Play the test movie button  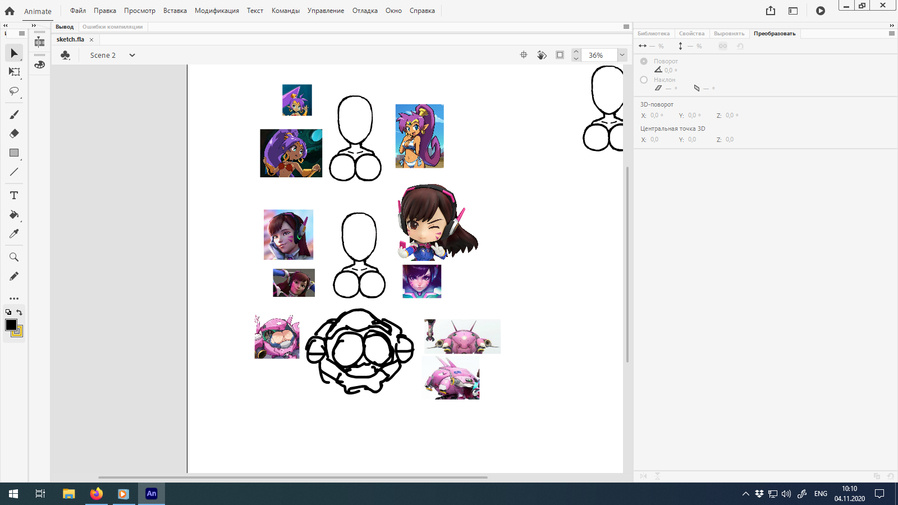pos(821,11)
